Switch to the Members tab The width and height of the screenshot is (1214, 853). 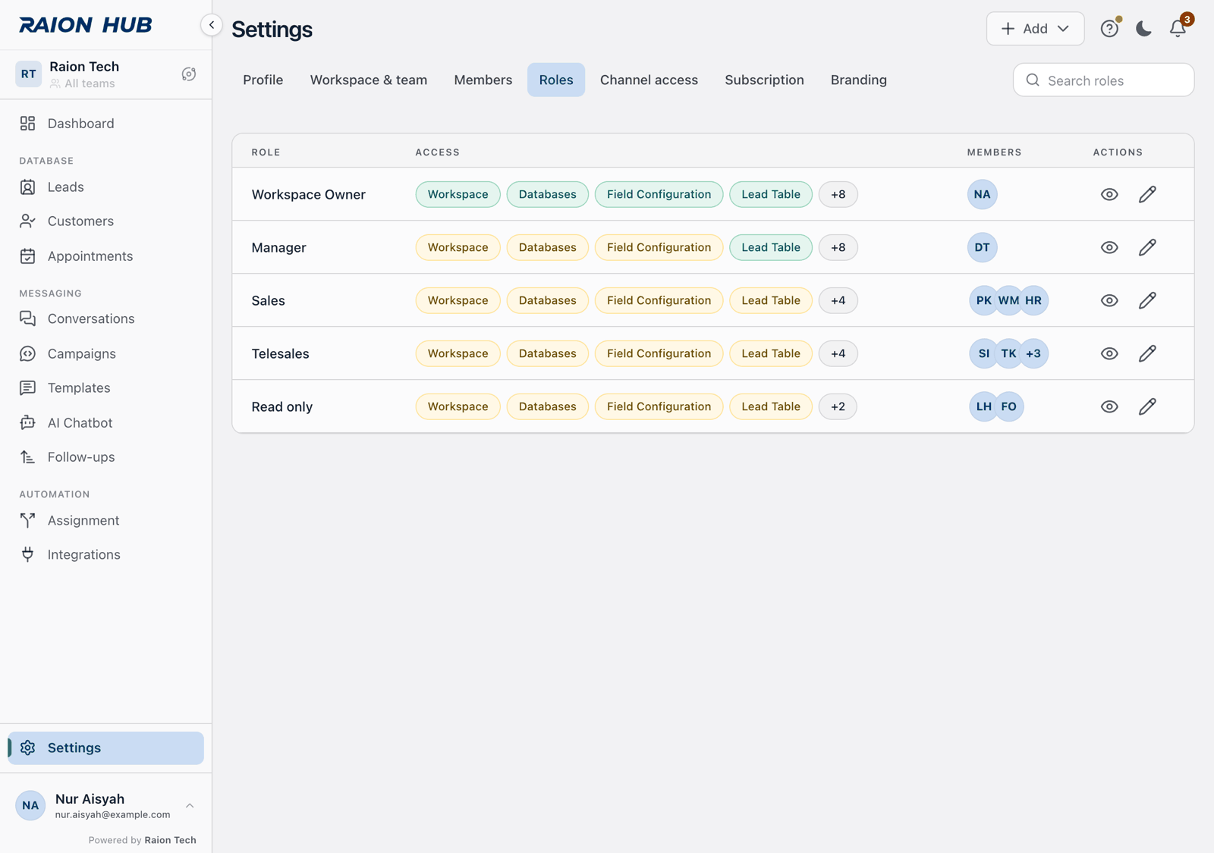(483, 80)
